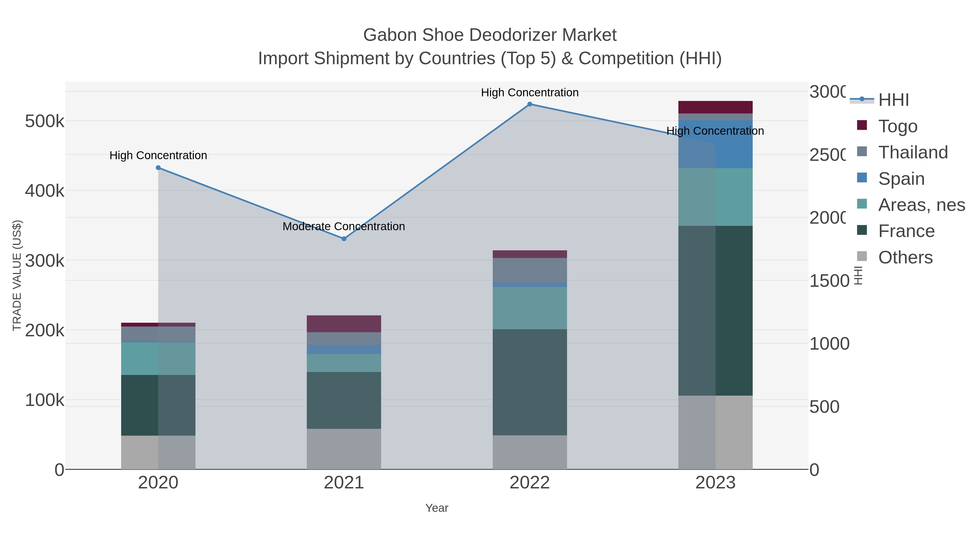
Task: Click the TRADE VALUE (US$) axis title
Action: (x=17, y=275)
